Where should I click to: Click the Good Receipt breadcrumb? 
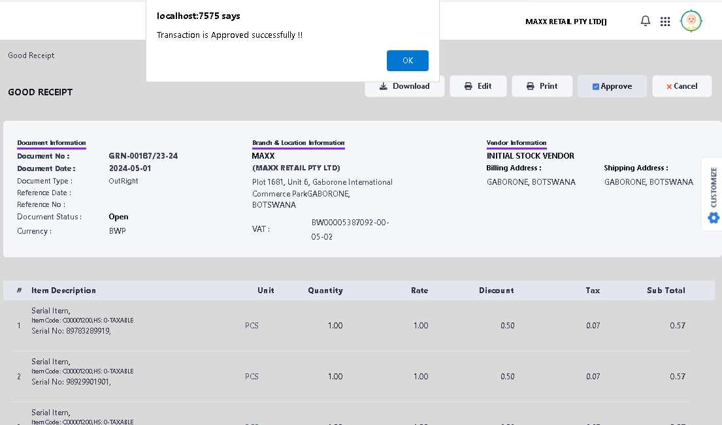pyautogui.click(x=31, y=55)
